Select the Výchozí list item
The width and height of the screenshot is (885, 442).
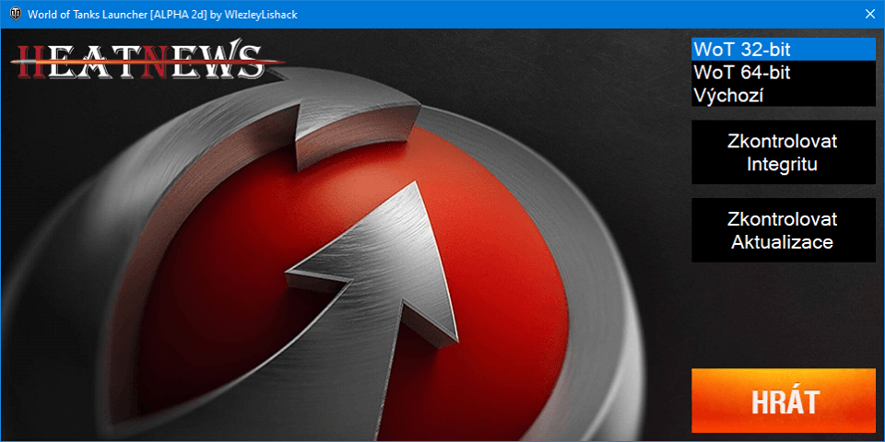pyautogui.click(x=784, y=96)
